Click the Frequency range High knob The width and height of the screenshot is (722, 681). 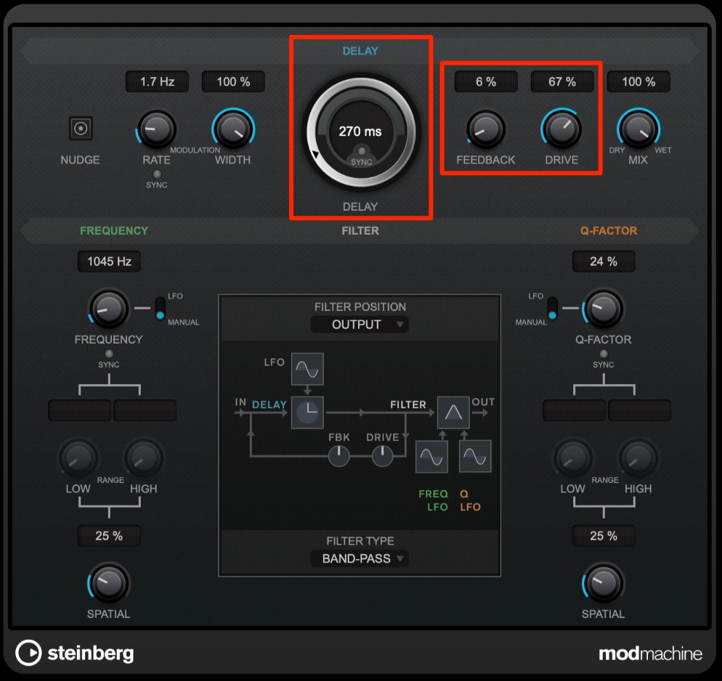[x=144, y=458]
